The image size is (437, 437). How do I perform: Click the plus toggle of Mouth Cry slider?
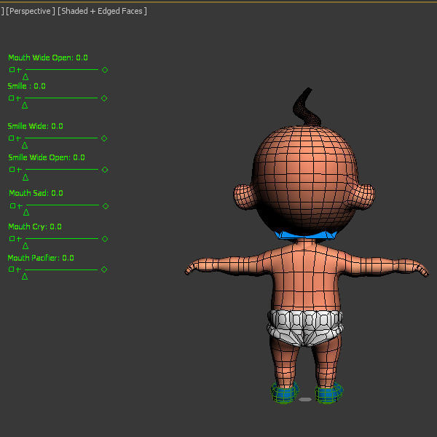tap(19, 239)
